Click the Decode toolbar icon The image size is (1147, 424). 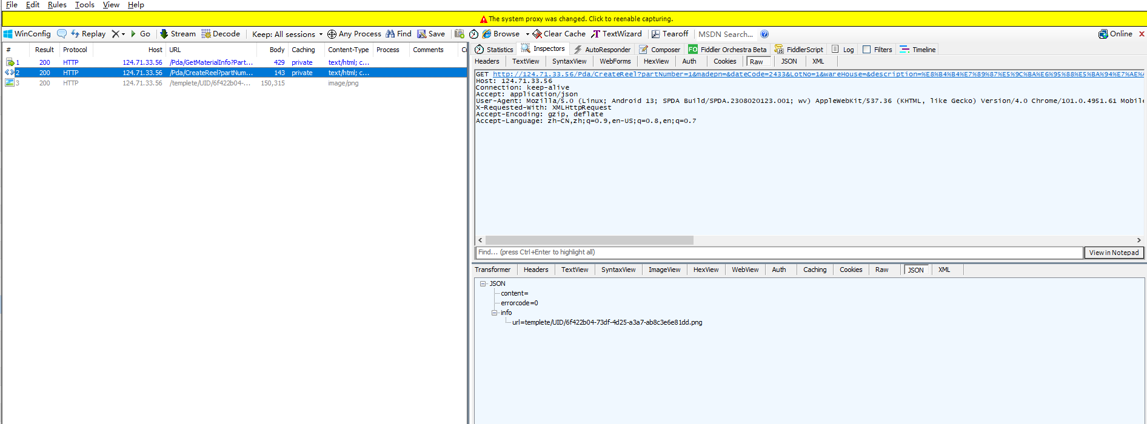206,34
